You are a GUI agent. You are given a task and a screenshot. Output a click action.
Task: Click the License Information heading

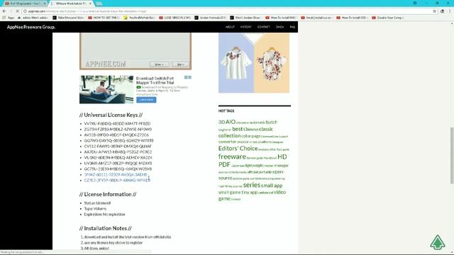tap(108, 194)
